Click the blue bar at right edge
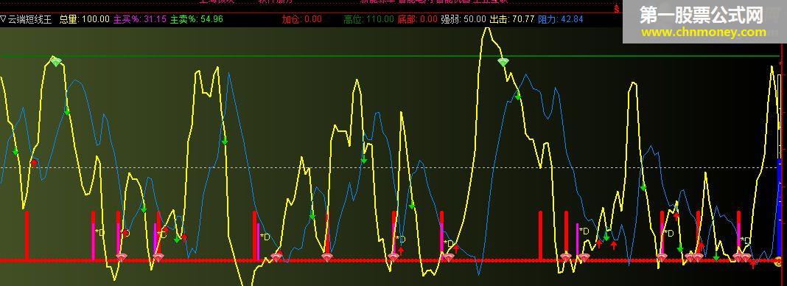Image resolution: width=787 pixels, height=286 pixels. (x=780, y=208)
